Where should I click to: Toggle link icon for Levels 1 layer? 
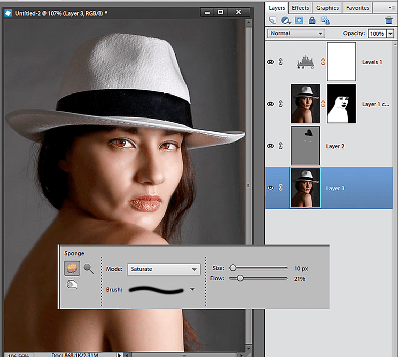tap(281, 62)
